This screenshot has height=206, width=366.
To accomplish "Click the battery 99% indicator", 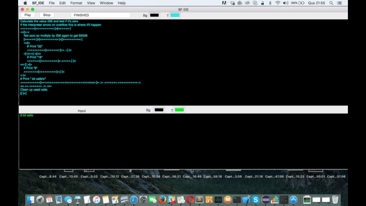I will pos(297,3).
